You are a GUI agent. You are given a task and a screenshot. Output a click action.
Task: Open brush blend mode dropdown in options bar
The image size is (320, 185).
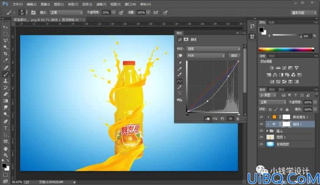click(66, 13)
